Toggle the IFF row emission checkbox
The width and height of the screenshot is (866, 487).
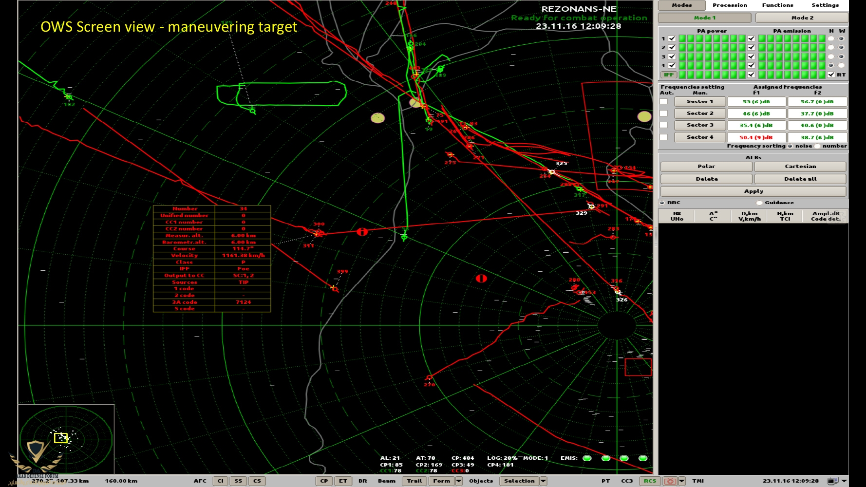(751, 75)
